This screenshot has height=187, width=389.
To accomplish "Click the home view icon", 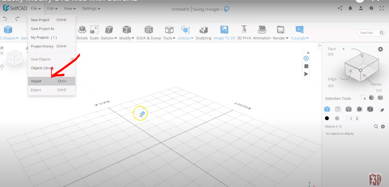I will [x=2, y=48].
